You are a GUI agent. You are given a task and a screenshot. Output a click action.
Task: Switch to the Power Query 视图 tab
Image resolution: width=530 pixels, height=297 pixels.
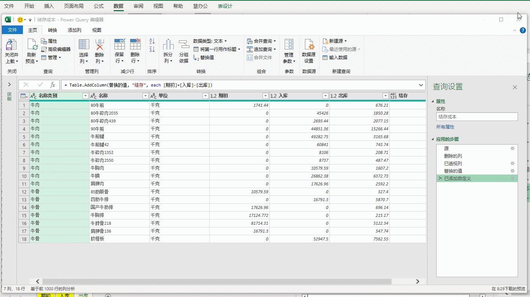click(97, 30)
